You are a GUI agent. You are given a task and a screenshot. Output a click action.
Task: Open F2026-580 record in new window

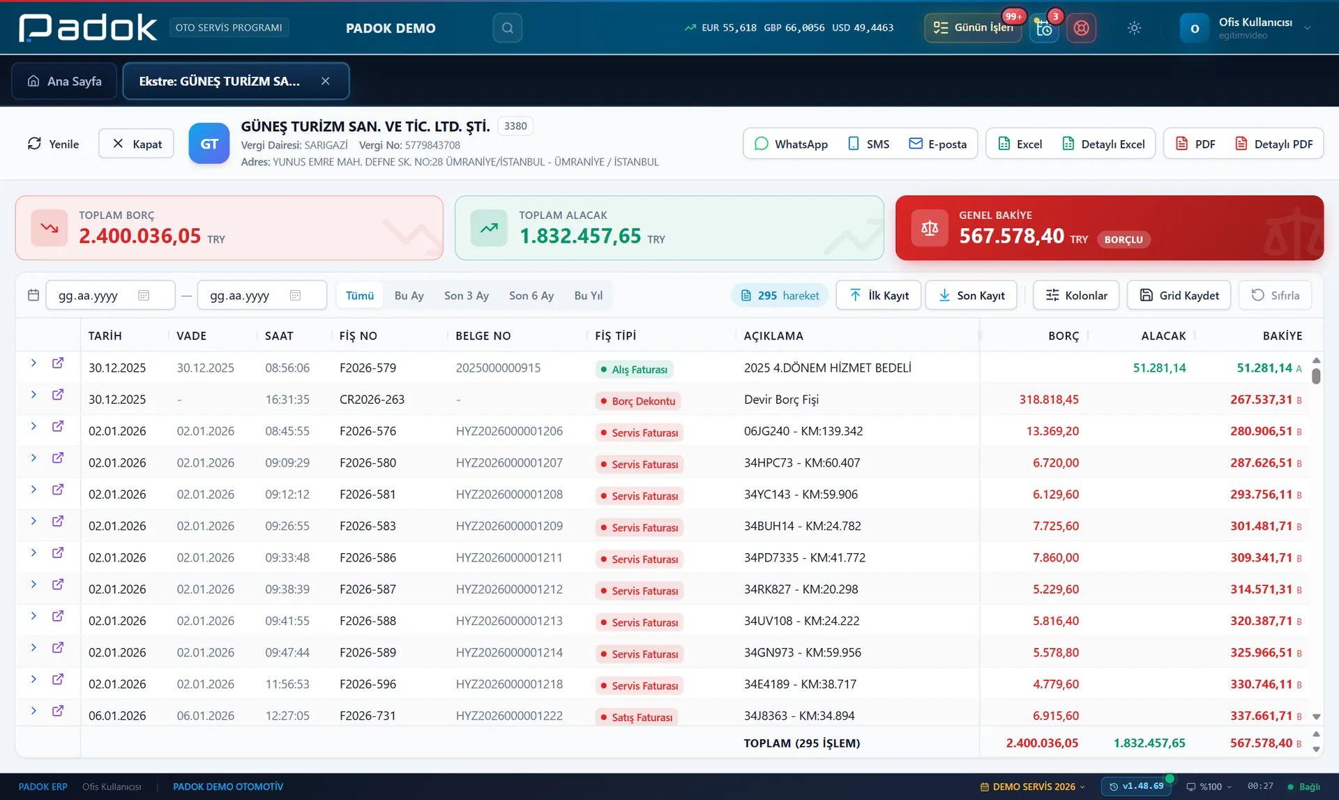click(58, 458)
